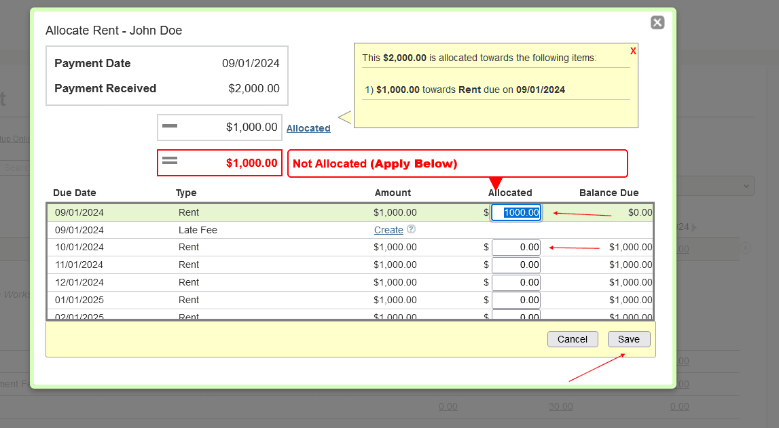Image resolution: width=779 pixels, height=428 pixels.
Task: Click allocated field for 10/01/2024 rent
Action: tap(516, 248)
